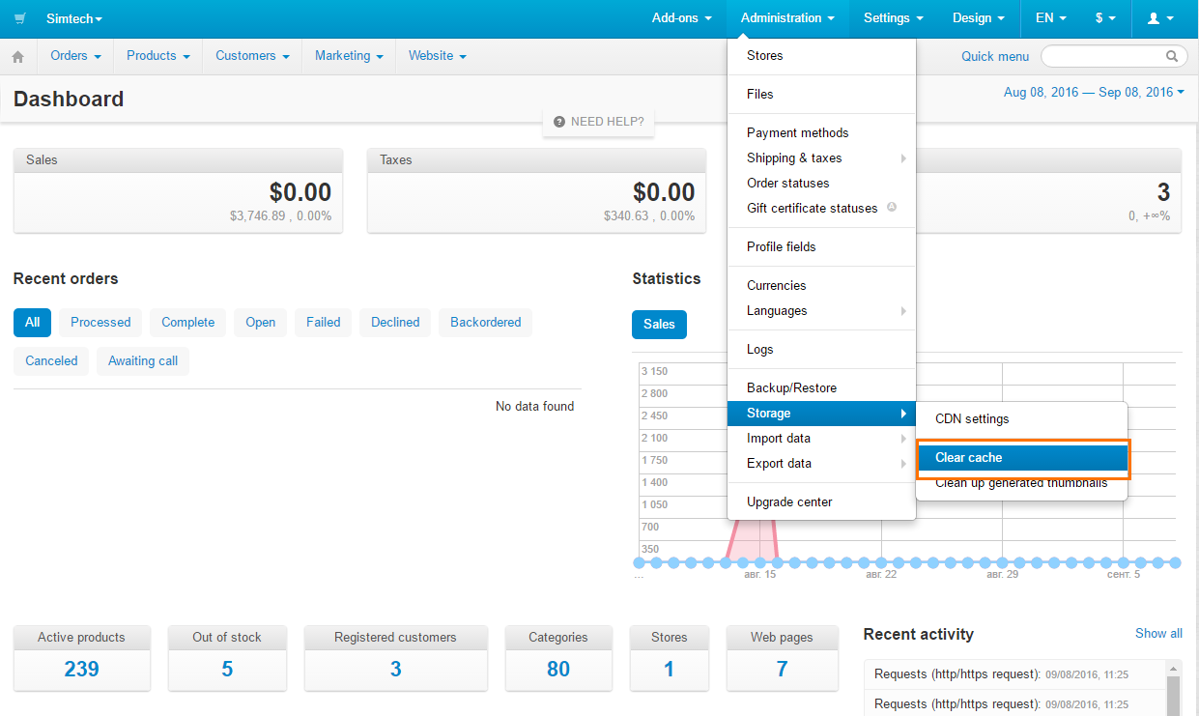1199x716 pixels.
Task: Filter recent orders by Canceled
Action: point(51,361)
